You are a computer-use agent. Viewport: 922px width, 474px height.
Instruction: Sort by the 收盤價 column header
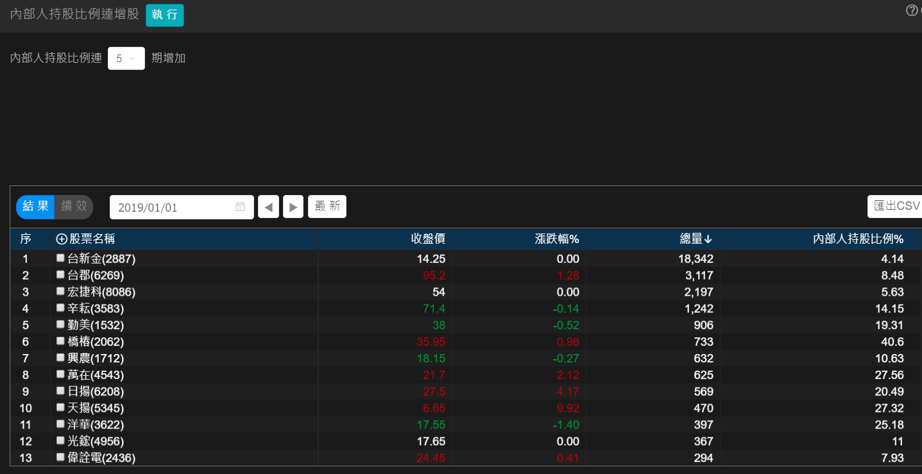tap(428, 239)
